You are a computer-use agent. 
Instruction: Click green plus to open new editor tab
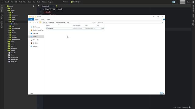pos(57,6)
